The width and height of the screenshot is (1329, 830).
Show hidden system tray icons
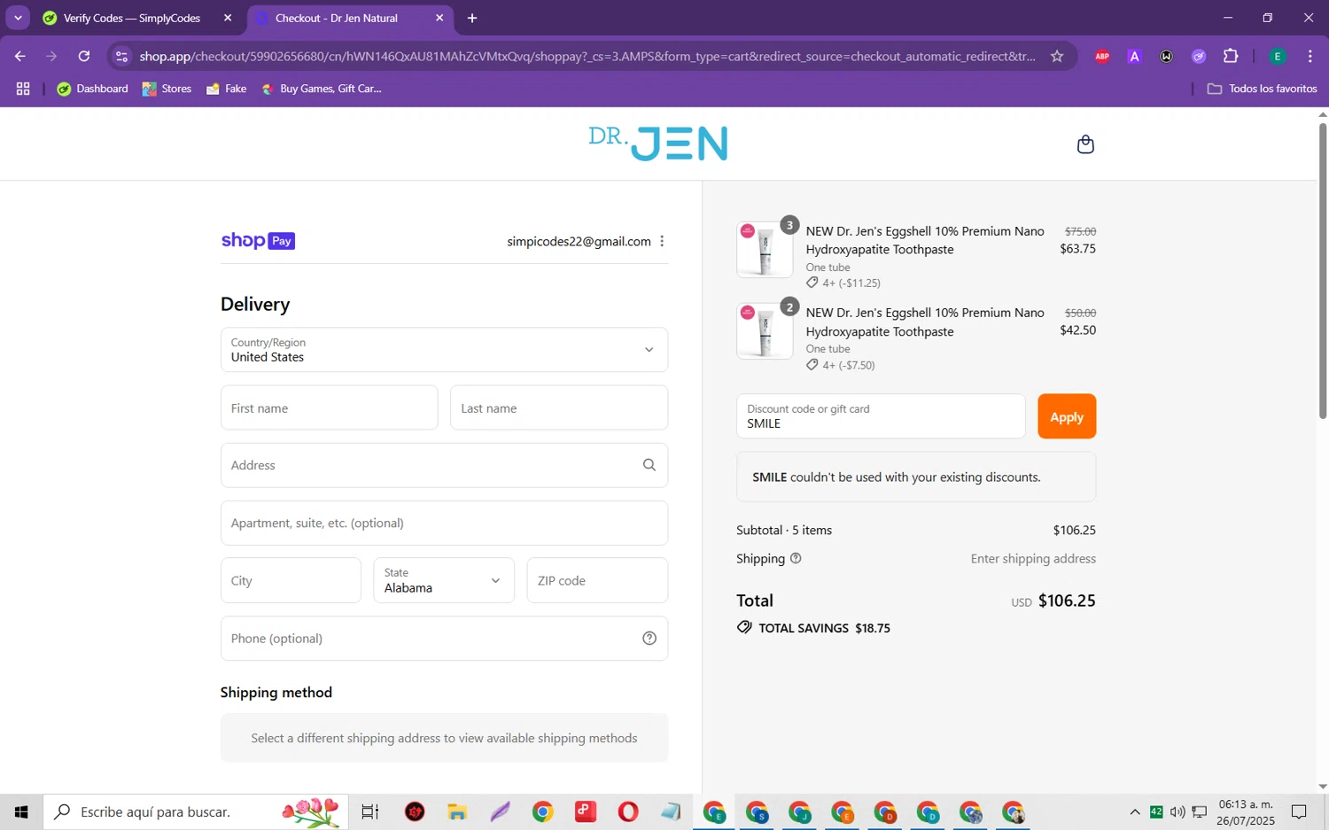pos(1134,811)
